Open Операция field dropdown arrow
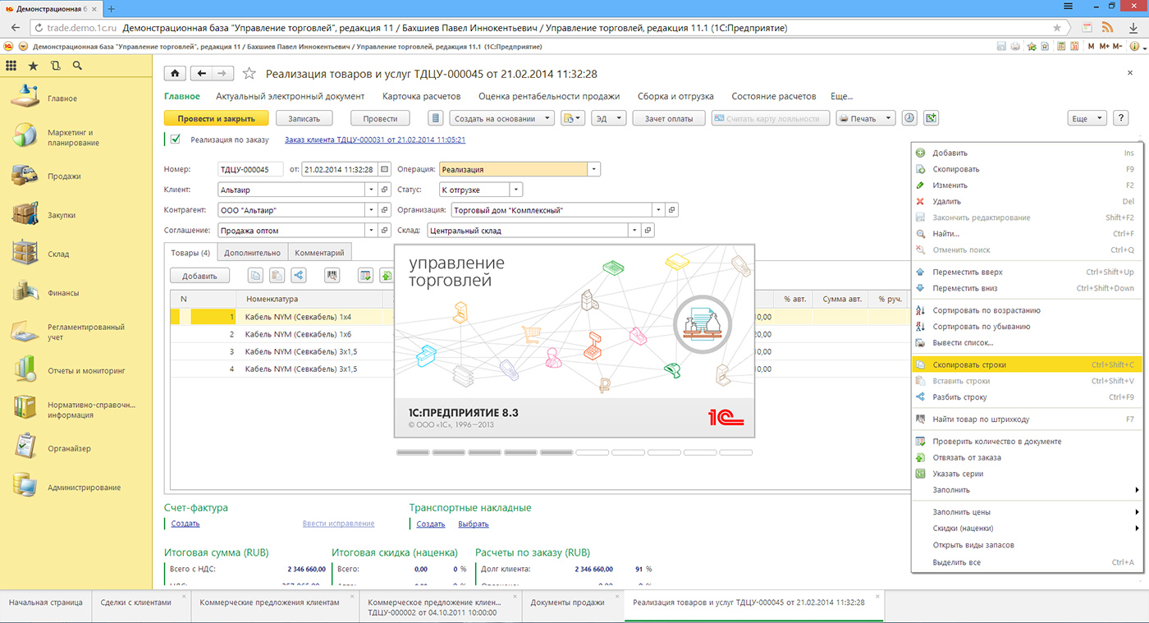The width and height of the screenshot is (1149, 623). 594,169
